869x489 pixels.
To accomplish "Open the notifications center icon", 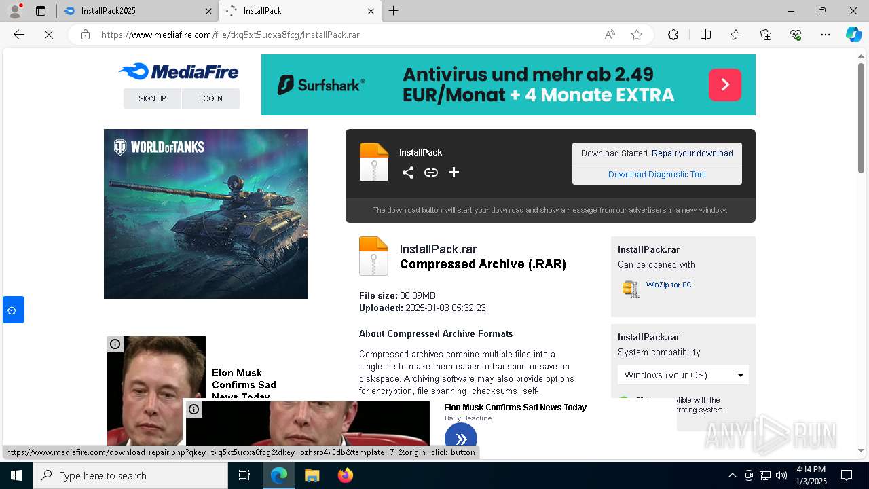I will (x=847, y=475).
